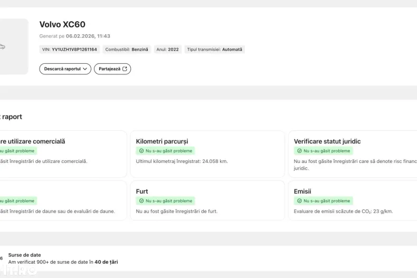Click the checkmark icon under Kilometri parcurși
Screen dimensions: 417x278
[x=141, y=151]
